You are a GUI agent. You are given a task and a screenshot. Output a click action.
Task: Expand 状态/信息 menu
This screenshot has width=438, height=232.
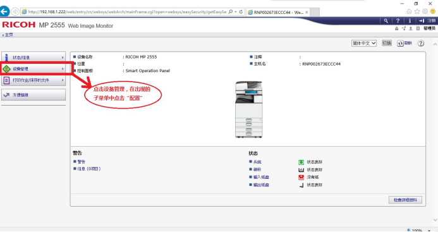pos(33,58)
